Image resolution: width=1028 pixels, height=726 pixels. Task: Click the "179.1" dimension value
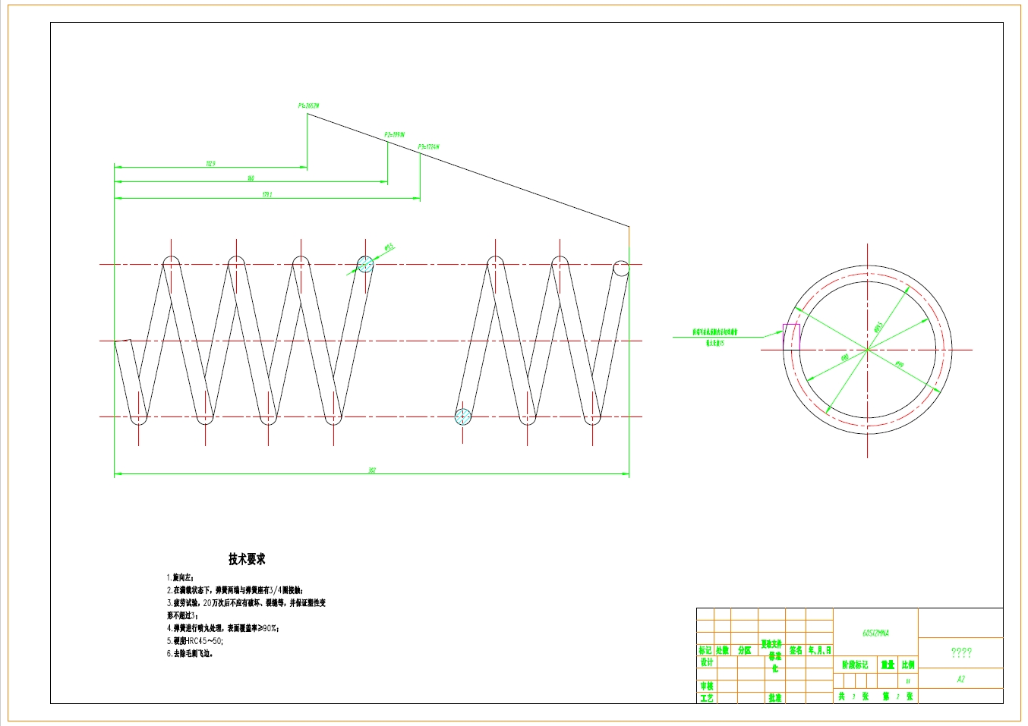[x=267, y=195]
